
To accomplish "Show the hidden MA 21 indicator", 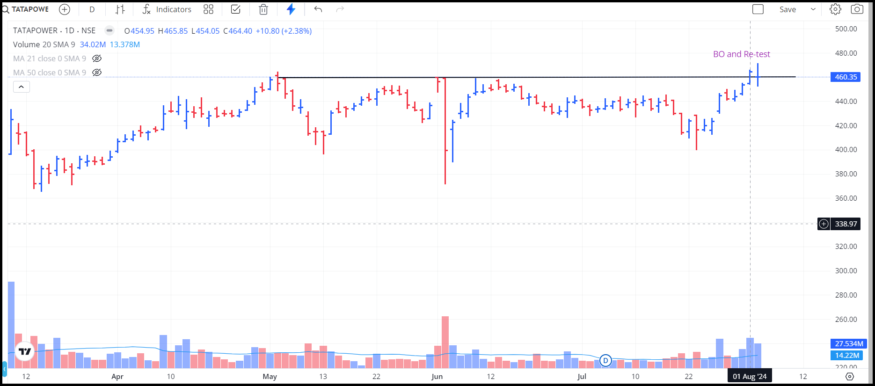I will 97,58.
